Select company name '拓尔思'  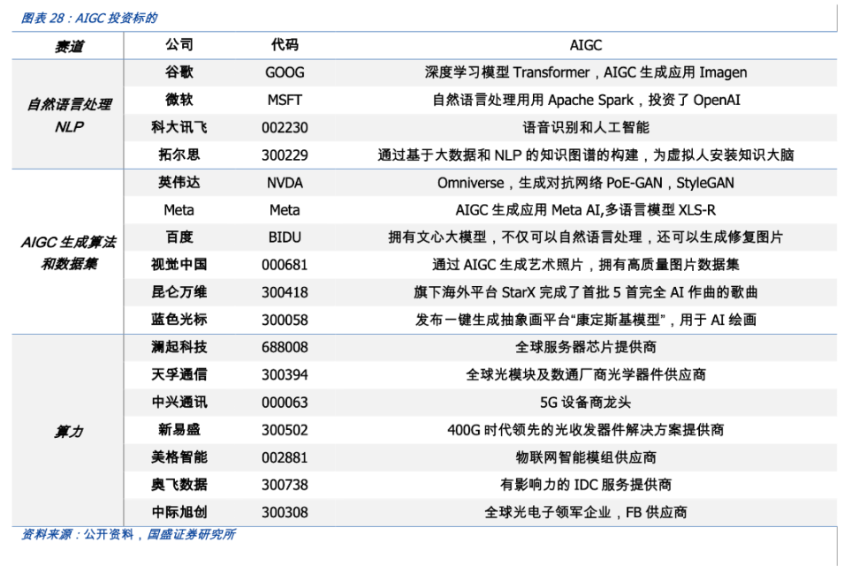coord(179,155)
